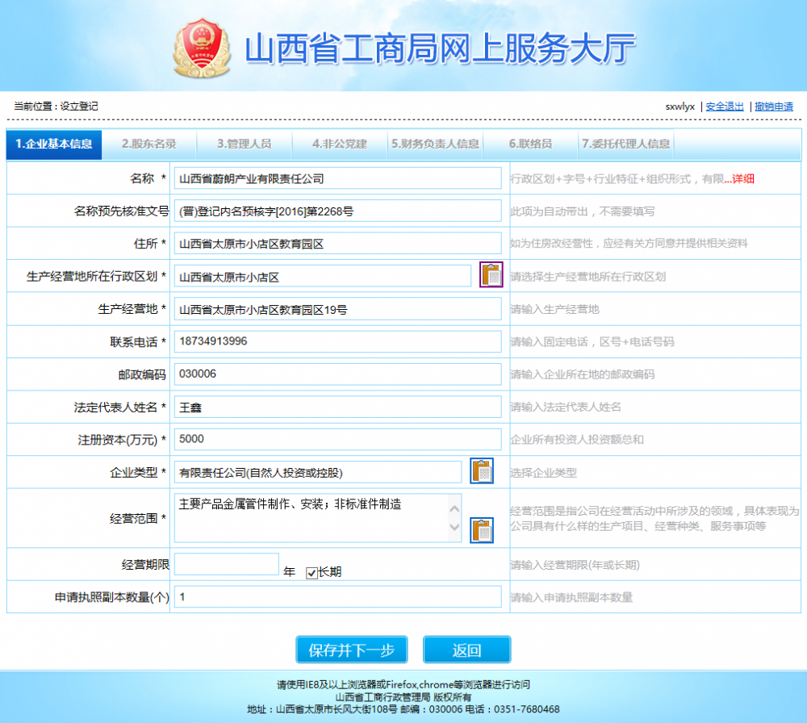Open the 6.联络员 tab

(x=530, y=144)
